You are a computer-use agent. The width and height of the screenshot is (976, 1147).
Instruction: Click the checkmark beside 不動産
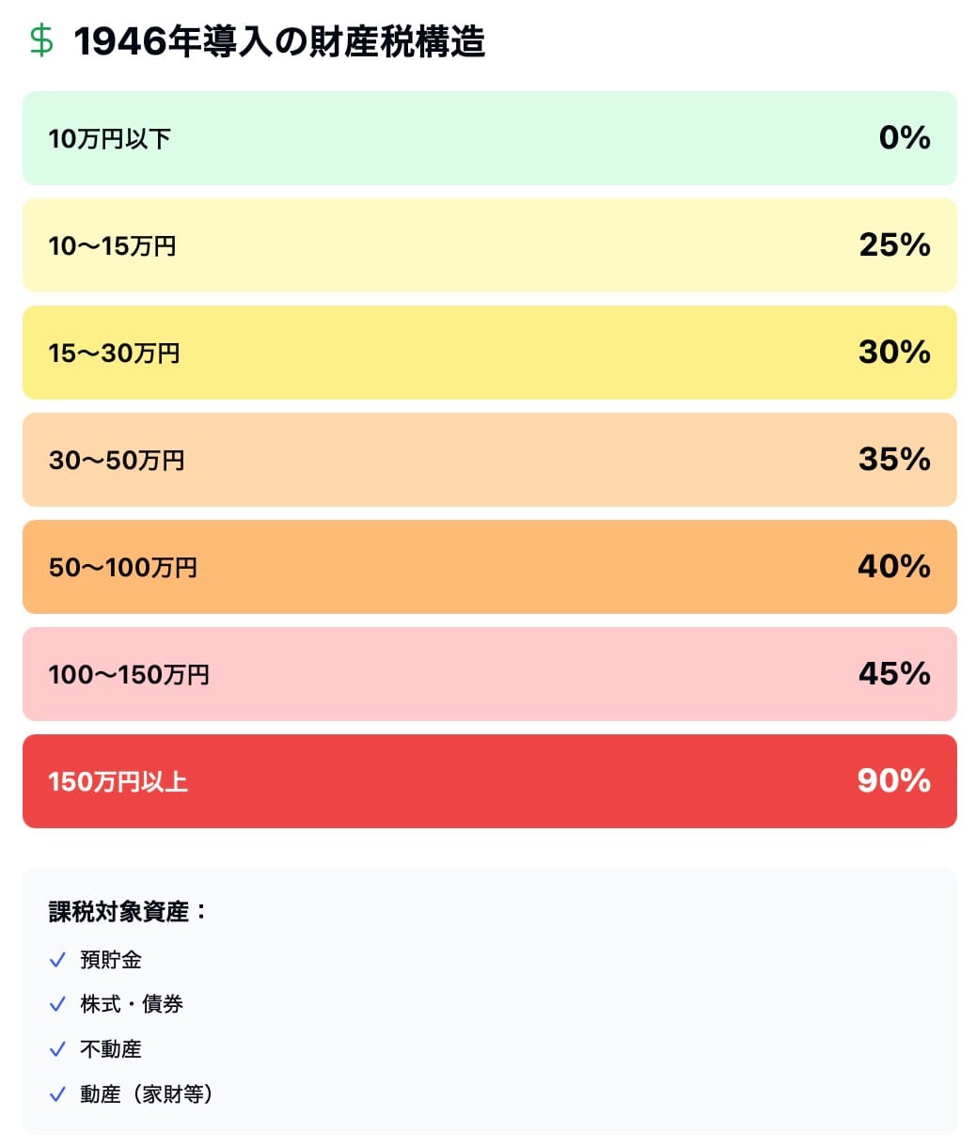tap(57, 1049)
